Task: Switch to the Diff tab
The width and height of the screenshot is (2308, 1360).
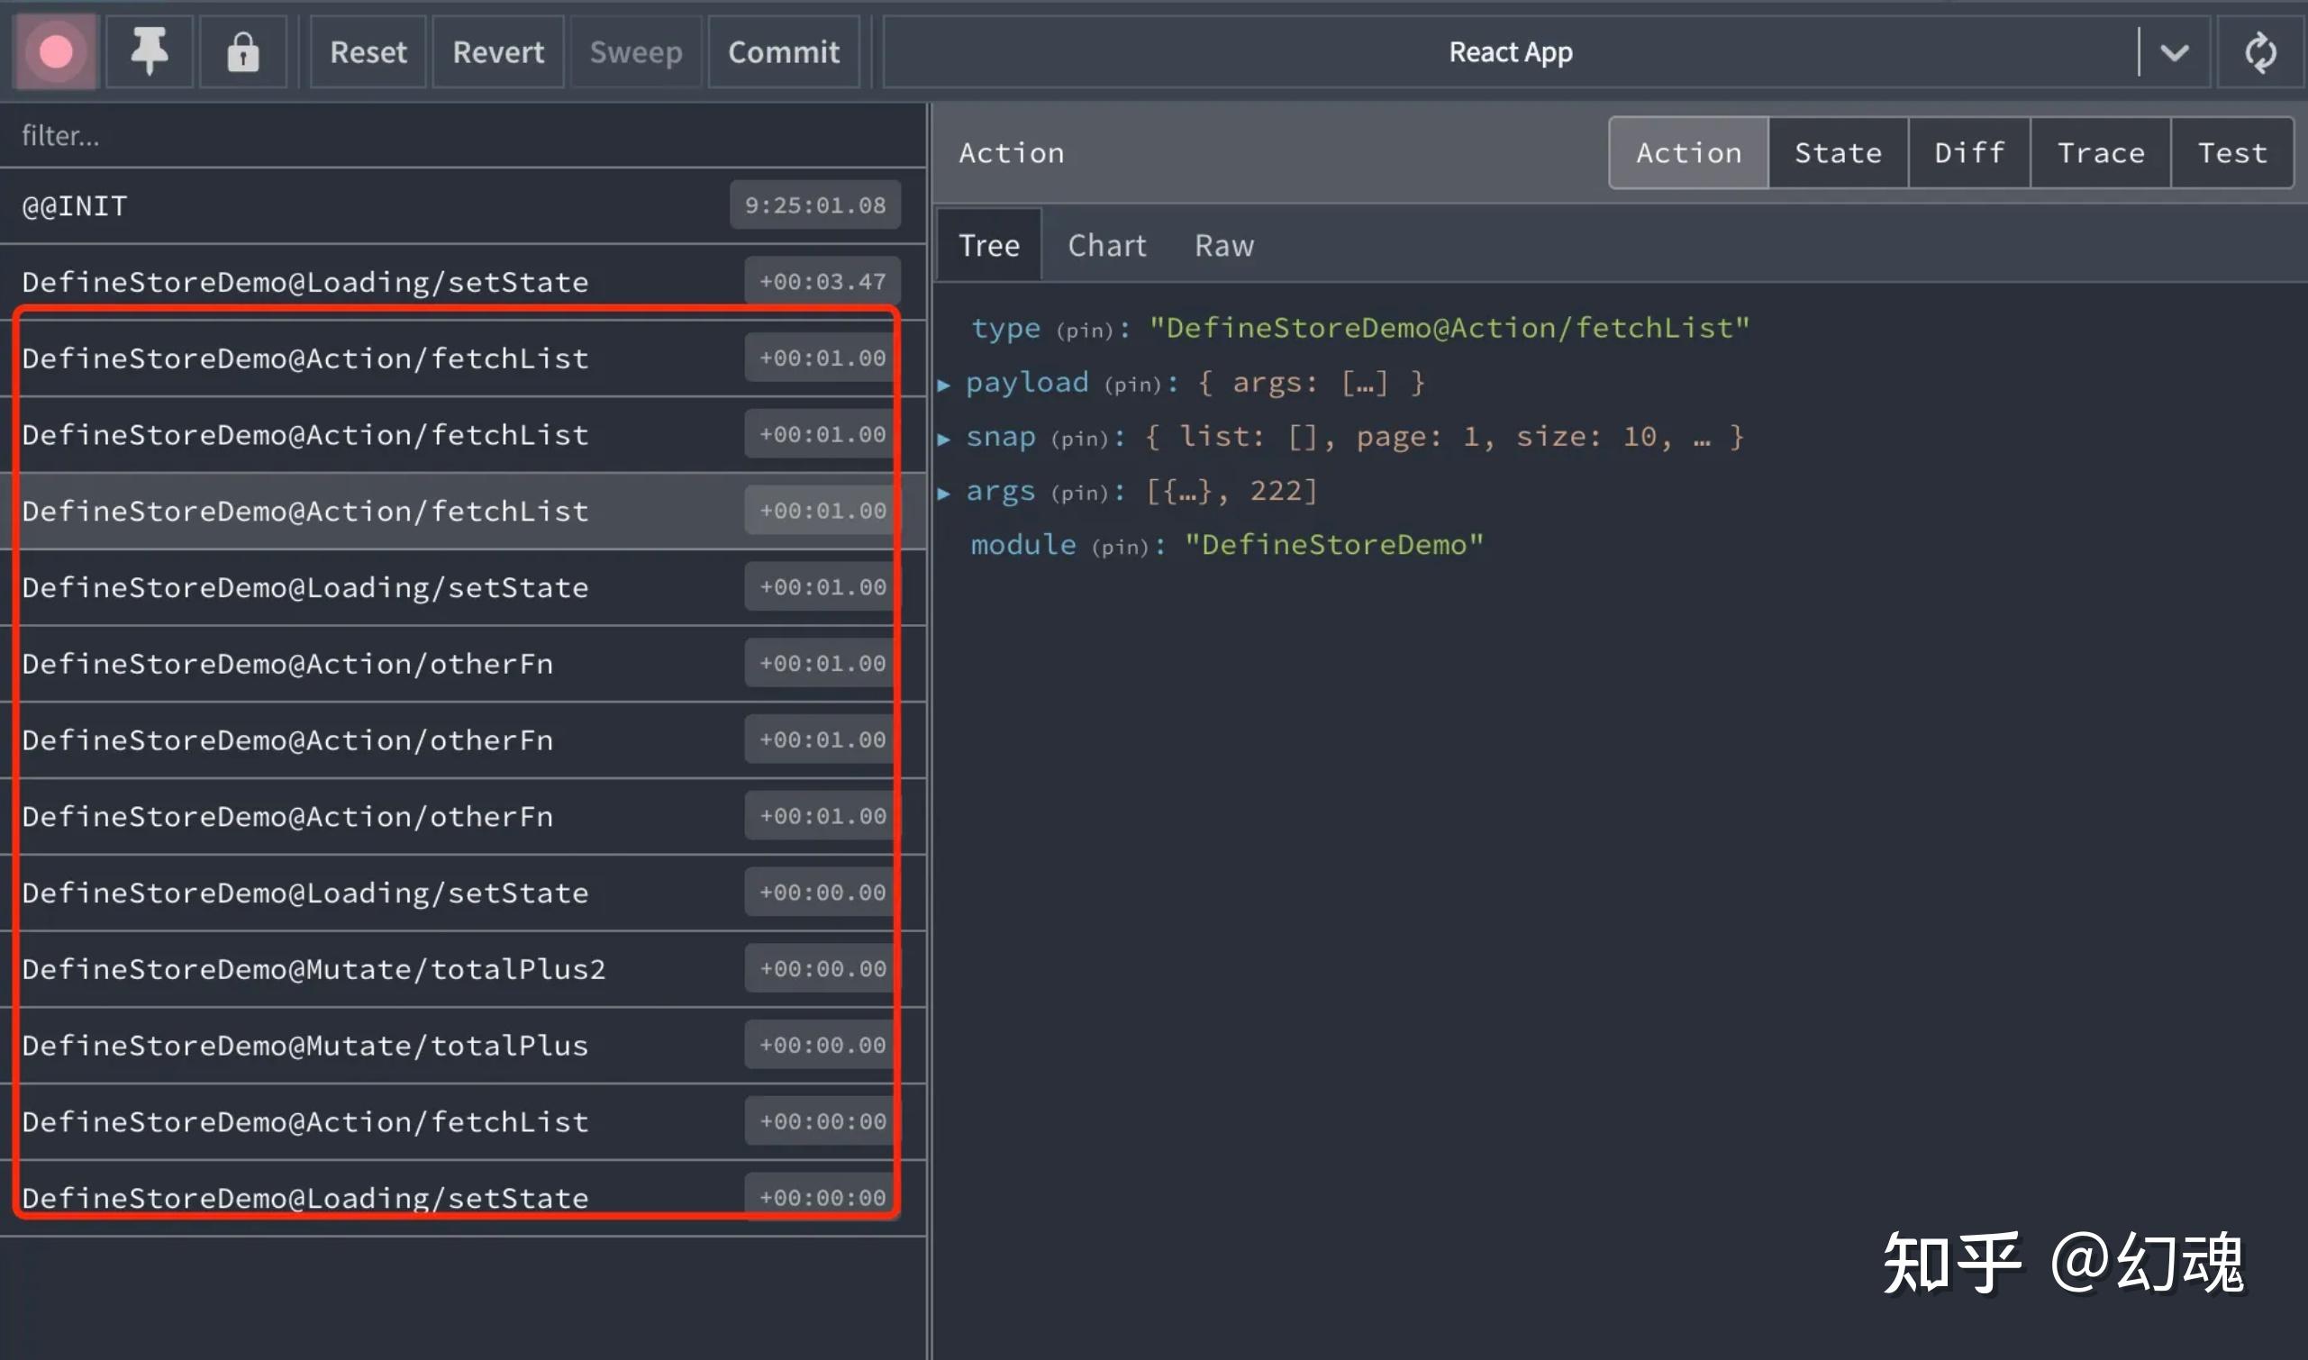Action: click(1968, 153)
